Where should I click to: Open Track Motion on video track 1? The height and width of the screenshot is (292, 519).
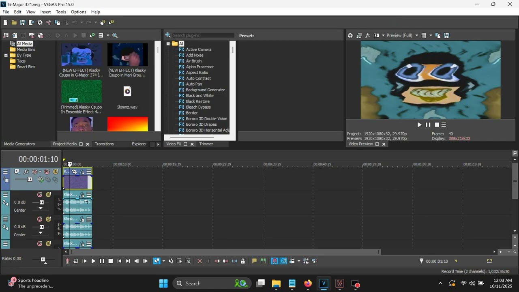click(17, 172)
